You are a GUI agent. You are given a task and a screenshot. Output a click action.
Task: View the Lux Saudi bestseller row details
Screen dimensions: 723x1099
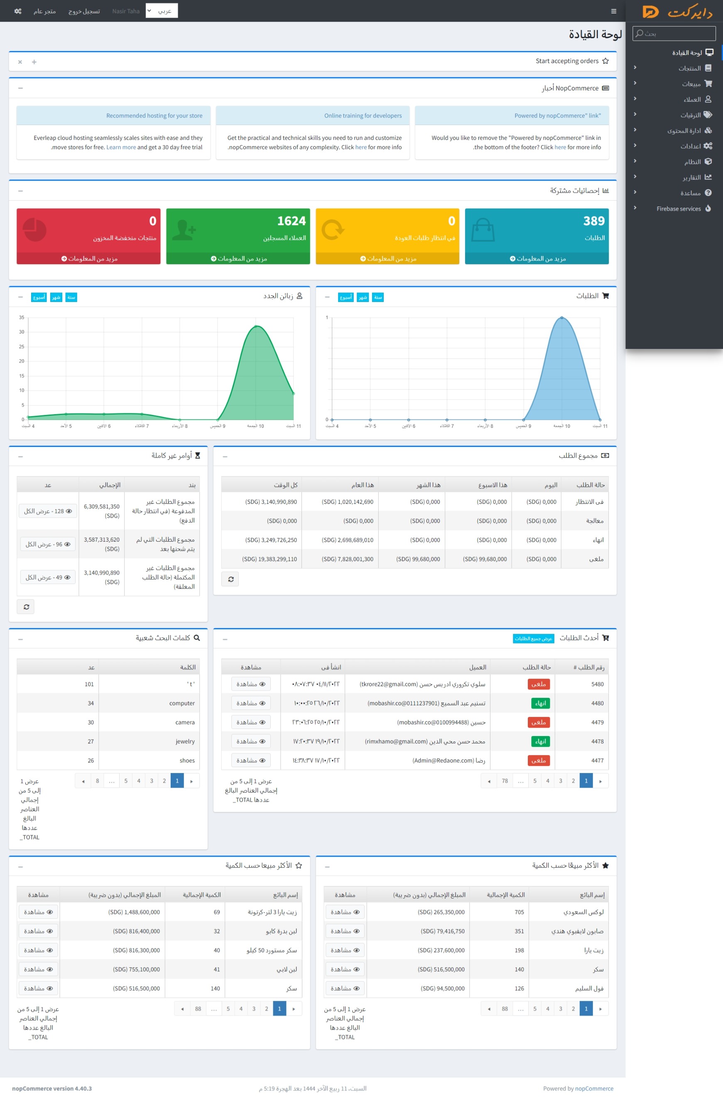coord(344,912)
